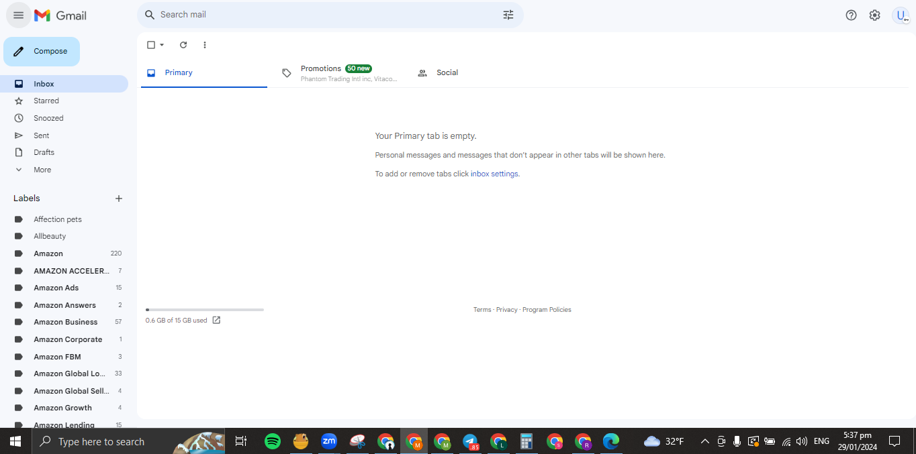This screenshot has width=916, height=454.
Task: Click the Compose button
Action: [42, 52]
